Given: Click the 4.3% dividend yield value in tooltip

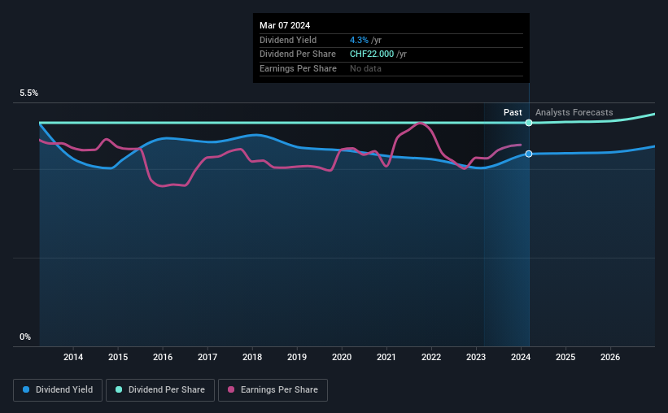Looking at the screenshot, I should point(359,40).
